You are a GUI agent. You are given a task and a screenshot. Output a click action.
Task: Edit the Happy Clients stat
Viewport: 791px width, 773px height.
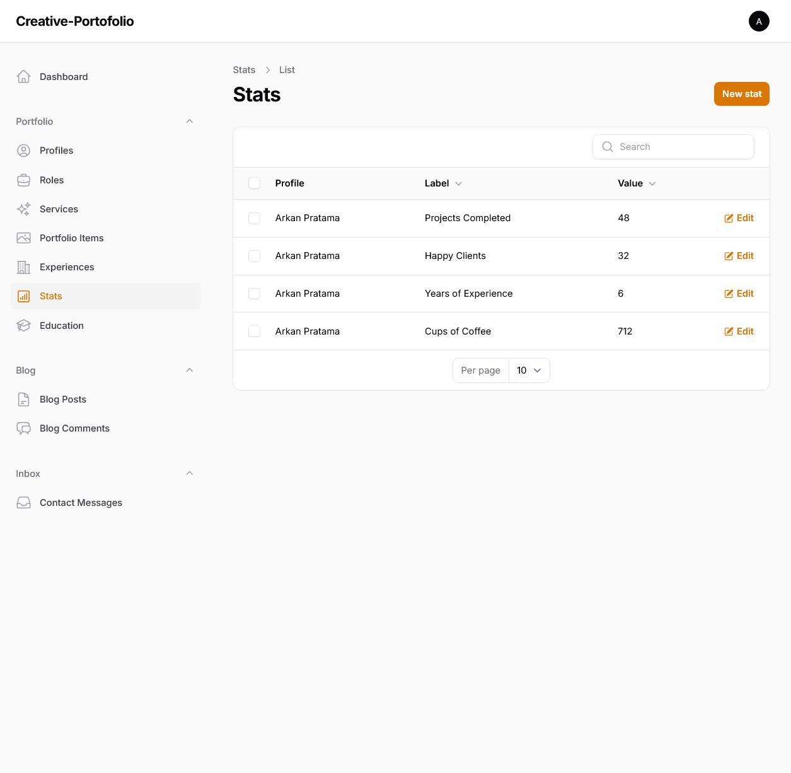tap(739, 256)
